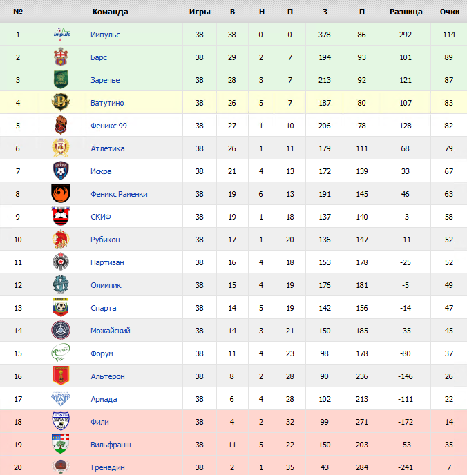Viewport: 467px width, 475px height.
Task: Click the Разница column header
Action: [406, 12]
